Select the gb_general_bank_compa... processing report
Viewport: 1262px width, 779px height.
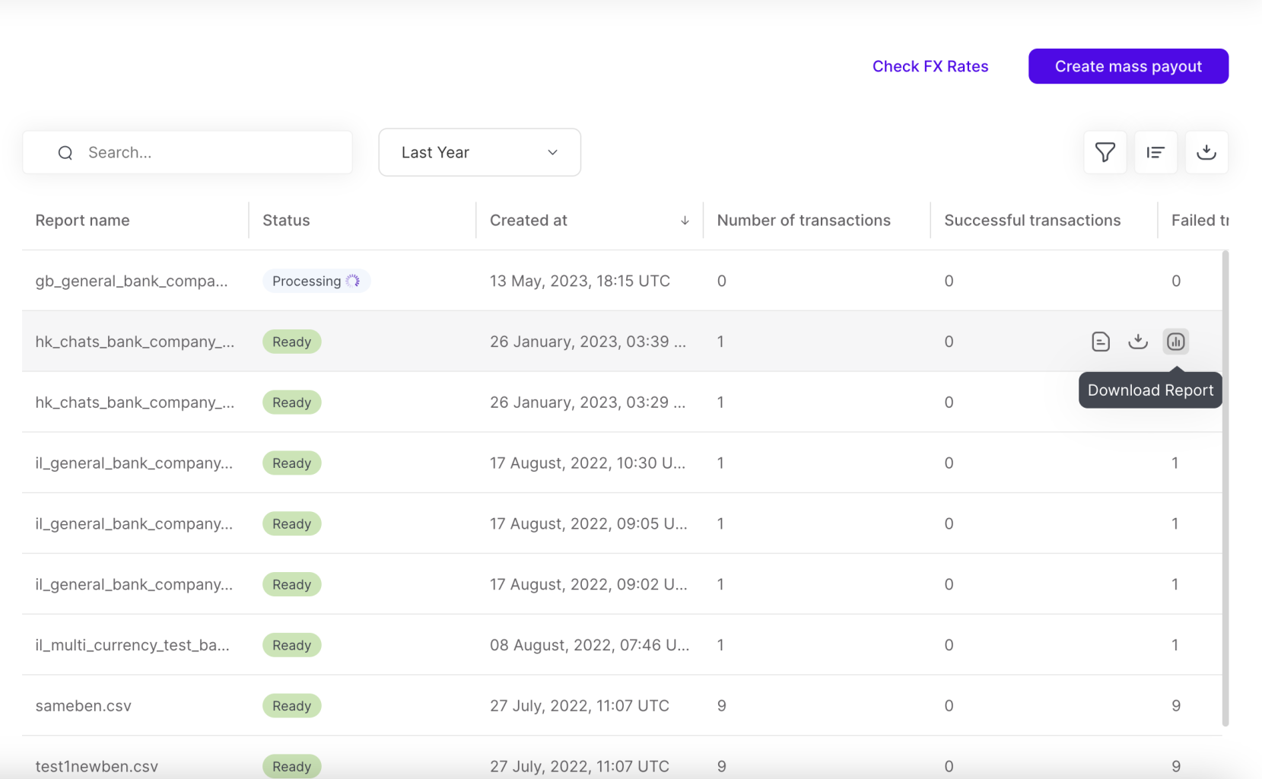(x=131, y=281)
